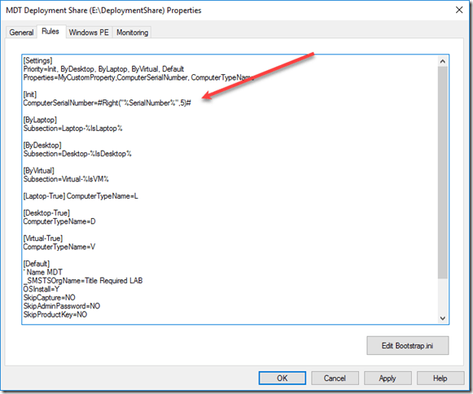Click the [Virtual-True] section header

coord(43,239)
